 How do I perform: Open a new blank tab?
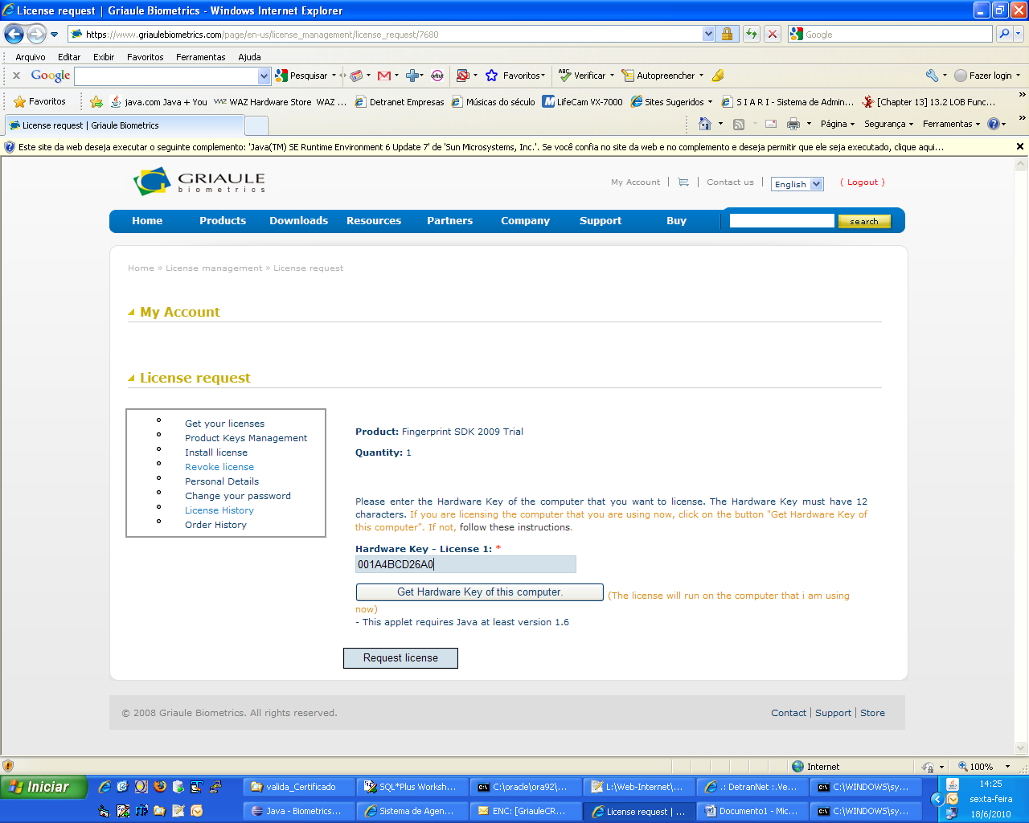[256, 125]
